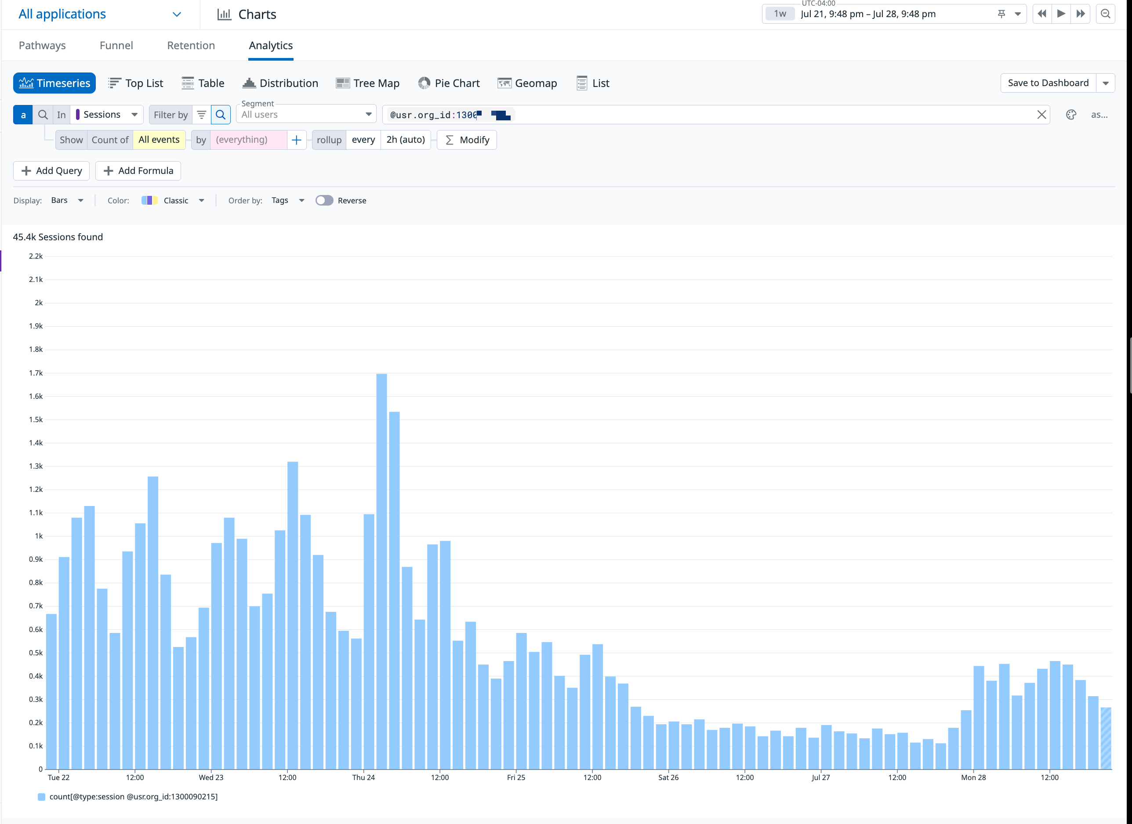Click the filter list icon beside Filter by

[202, 115]
